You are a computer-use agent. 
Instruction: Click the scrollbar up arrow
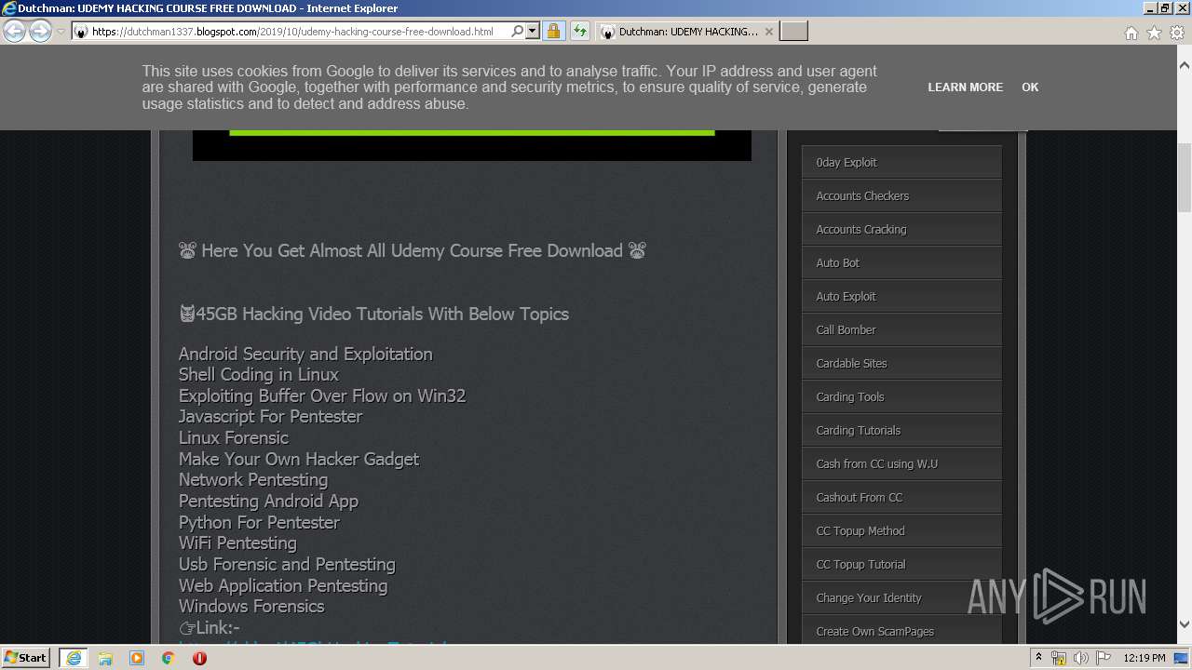point(1184,66)
